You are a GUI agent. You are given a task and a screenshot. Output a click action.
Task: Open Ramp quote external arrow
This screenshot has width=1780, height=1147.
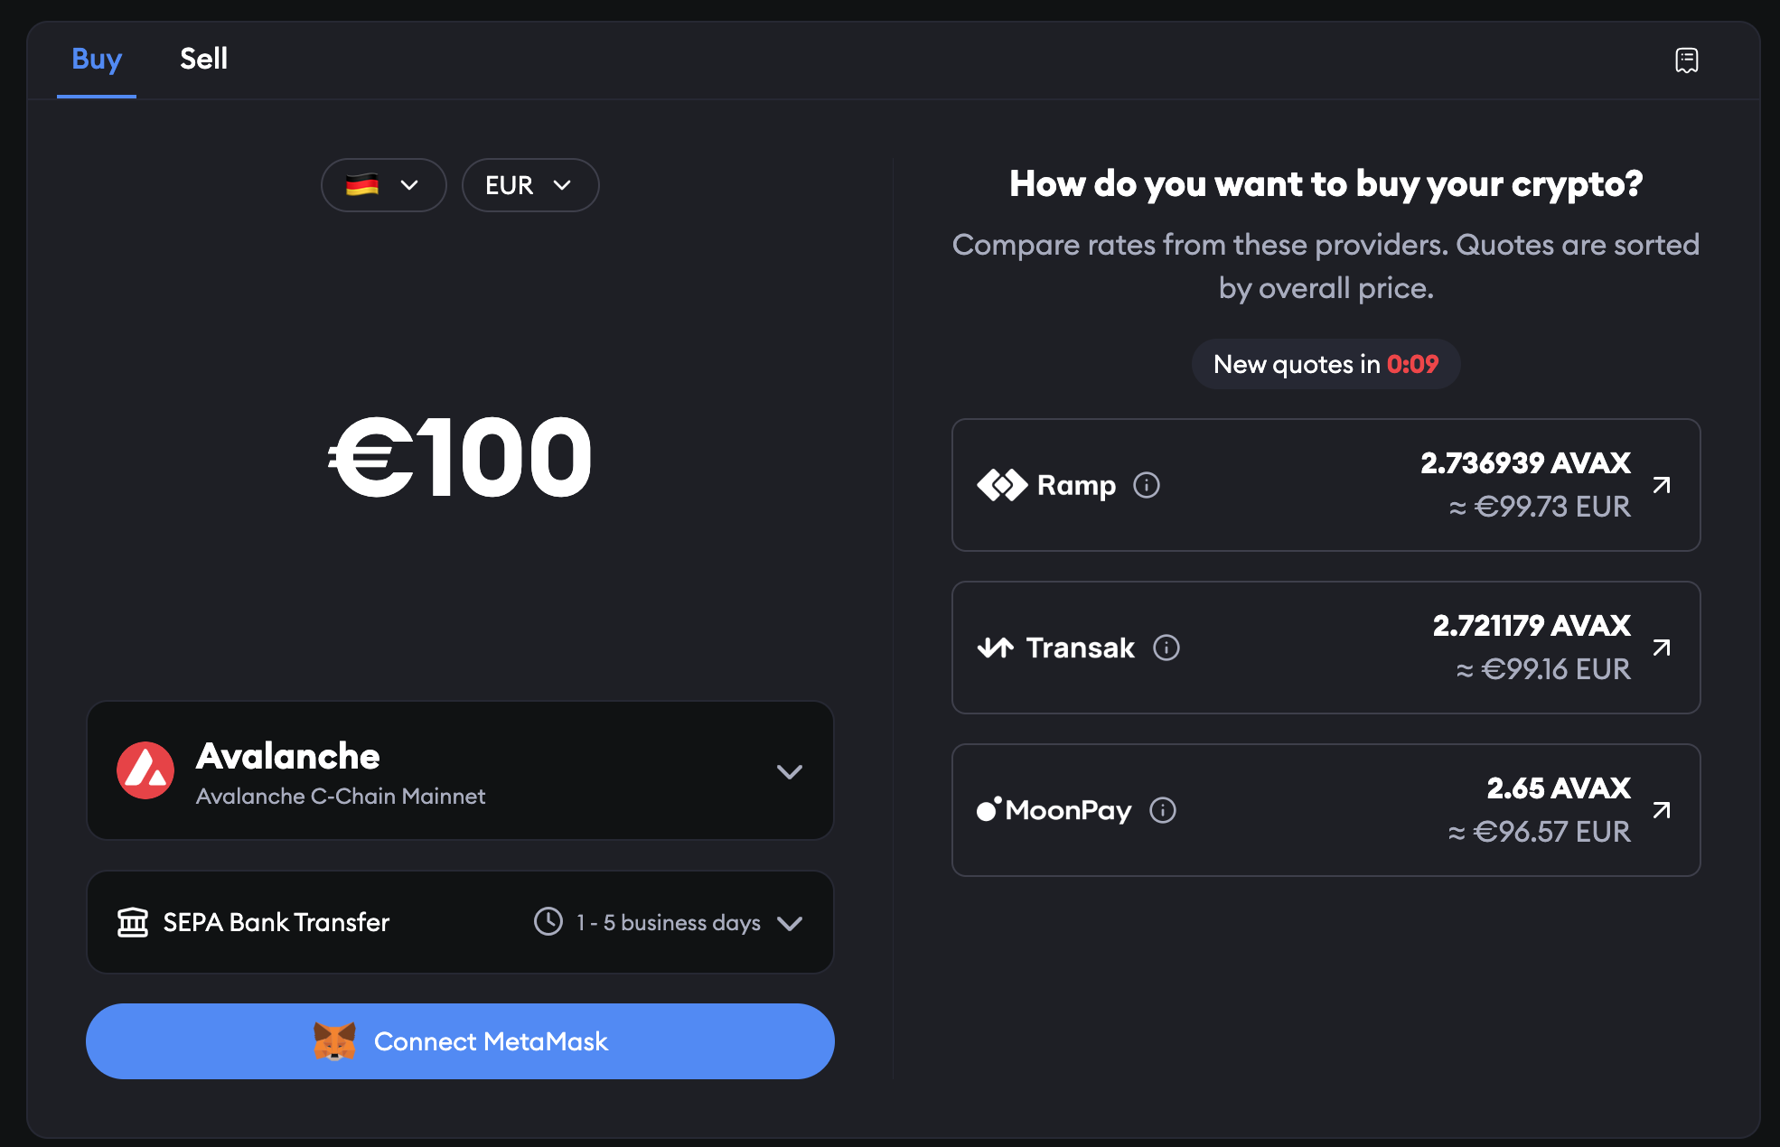(1661, 485)
